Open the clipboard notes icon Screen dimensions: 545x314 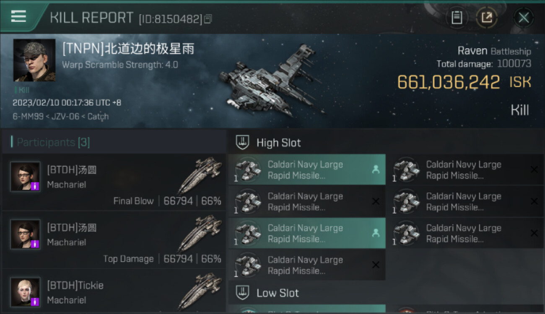click(x=457, y=18)
